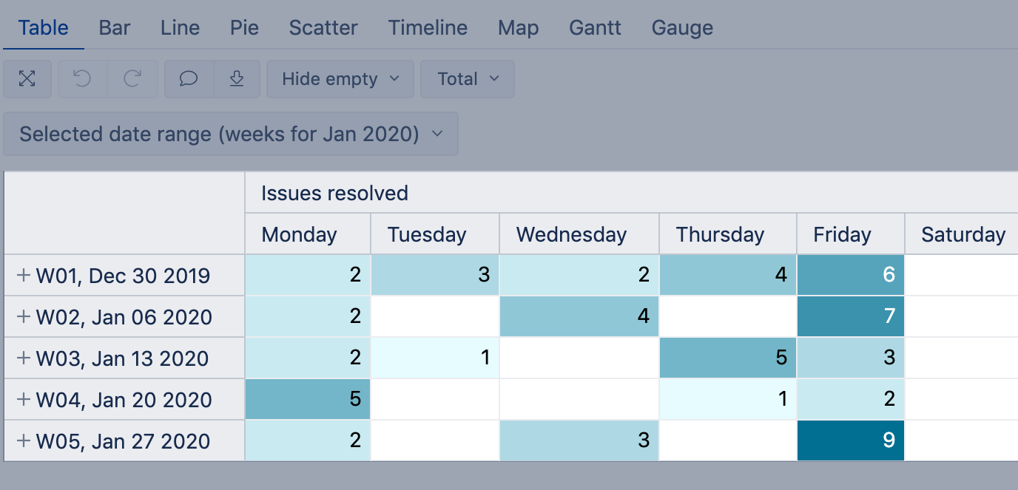
Task: Switch to the Bar chart tab
Action: [x=115, y=28]
